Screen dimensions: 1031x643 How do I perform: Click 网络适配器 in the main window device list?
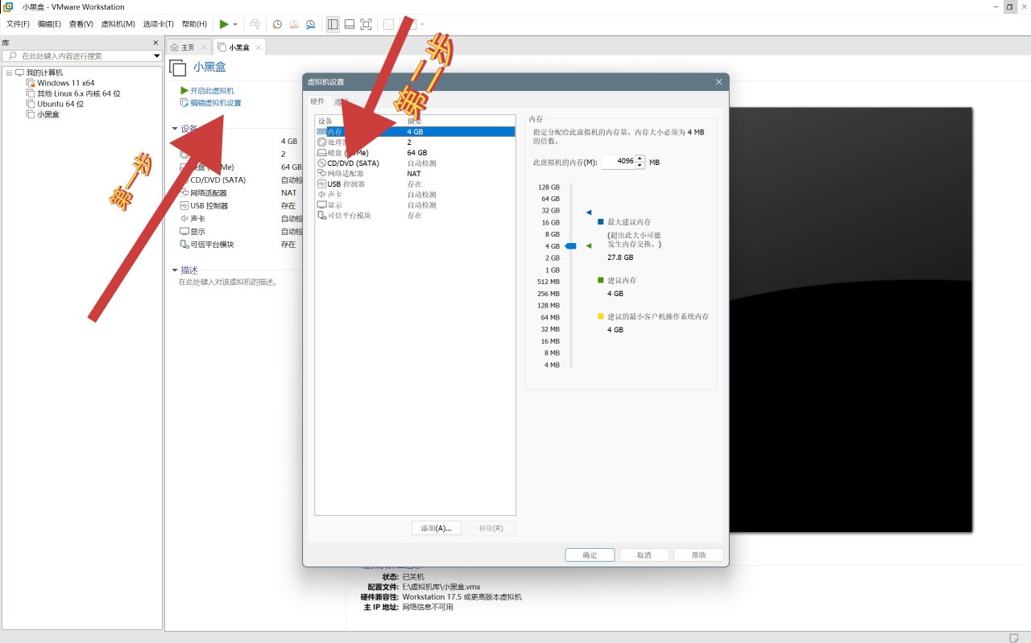pyautogui.click(x=209, y=193)
